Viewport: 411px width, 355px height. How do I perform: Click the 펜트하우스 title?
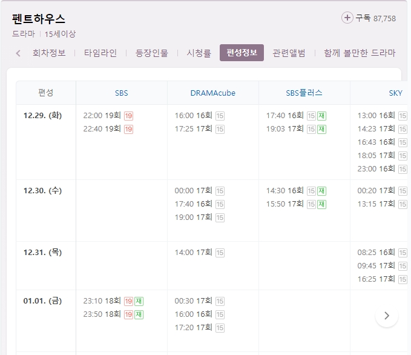click(39, 19)
